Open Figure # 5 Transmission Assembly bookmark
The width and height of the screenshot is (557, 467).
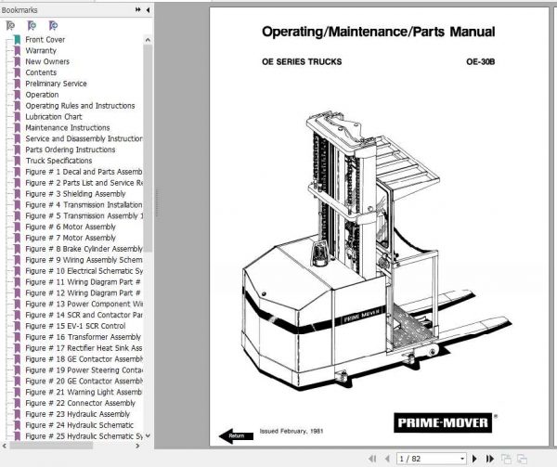coord(84,215)
